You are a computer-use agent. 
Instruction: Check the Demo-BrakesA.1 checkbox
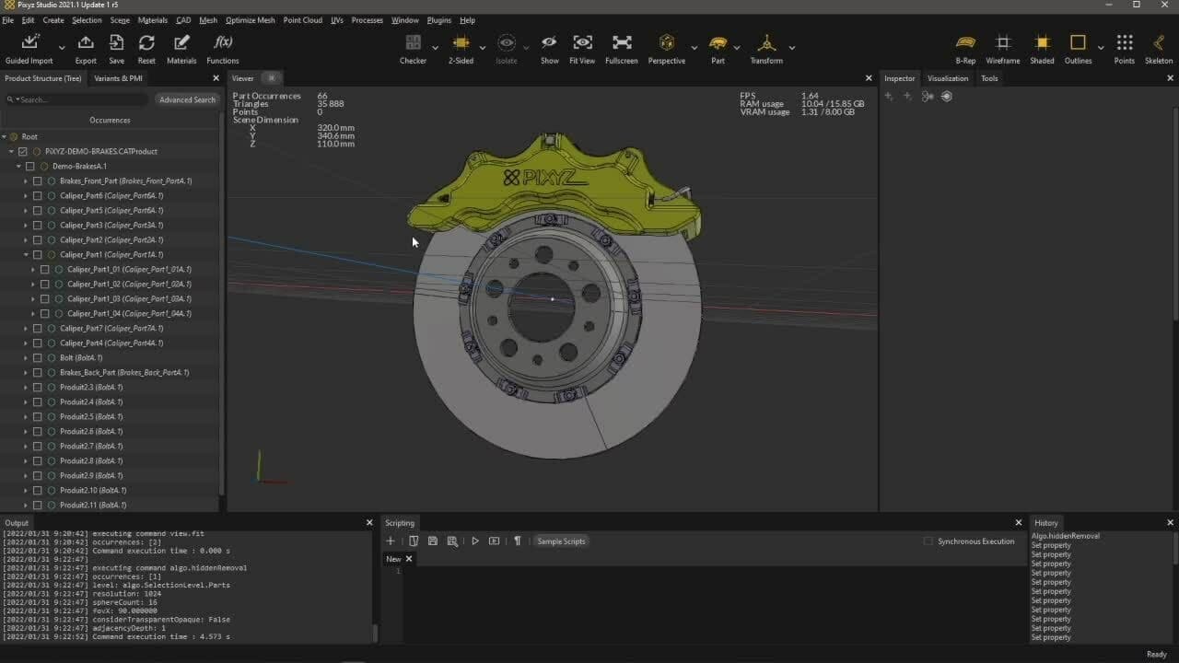[30, 166]
